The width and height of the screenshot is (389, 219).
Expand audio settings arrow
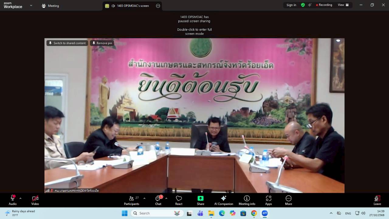tap(20, 198)
